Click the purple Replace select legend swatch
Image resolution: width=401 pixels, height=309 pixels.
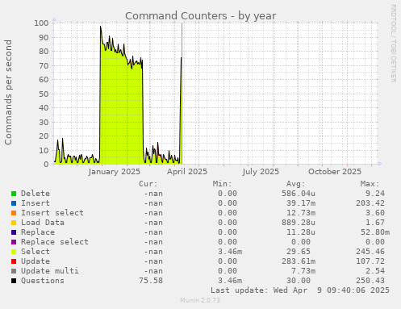pos(14,242)
